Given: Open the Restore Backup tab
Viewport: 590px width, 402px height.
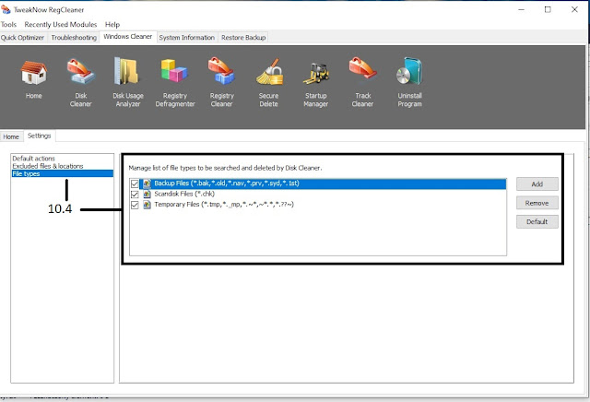Looking at the screenshot, I should [x=243, y=38].
